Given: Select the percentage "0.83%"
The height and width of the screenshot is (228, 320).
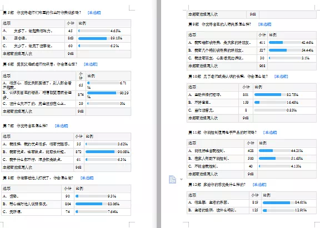Looking at the screenshot, I should click(x=292, y=110).
